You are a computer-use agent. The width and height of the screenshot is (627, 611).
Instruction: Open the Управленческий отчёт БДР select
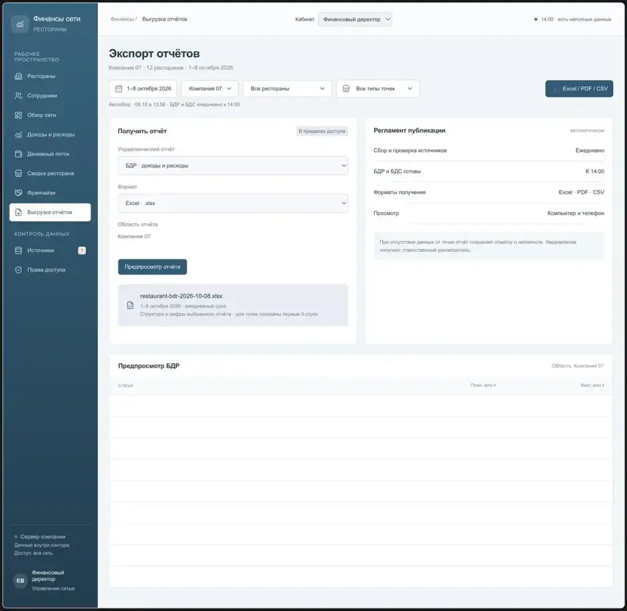click(233, 166)
